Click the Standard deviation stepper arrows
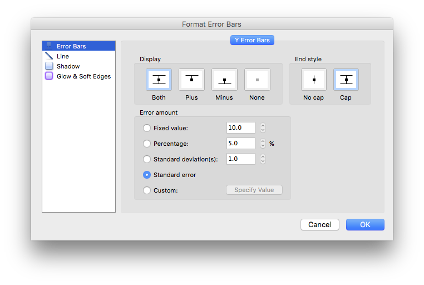Viewport: 424px width, 285px height. pos(263,159)
